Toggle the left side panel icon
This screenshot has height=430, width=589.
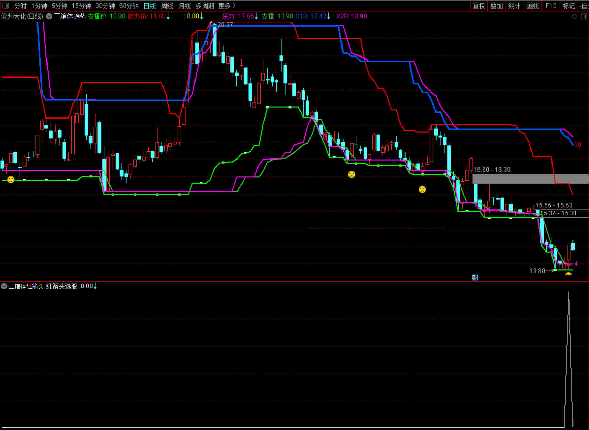[6, 6]
